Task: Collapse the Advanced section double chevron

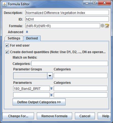Action: pyautogui.click(x=27, y=32)
